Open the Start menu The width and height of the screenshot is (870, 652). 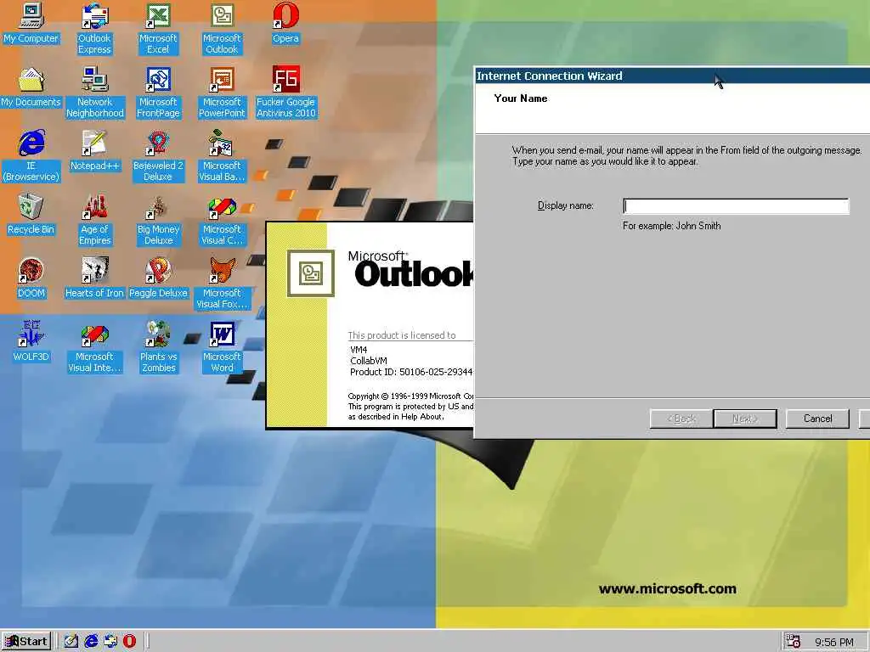pyautogui.click(x=26, y=642)
